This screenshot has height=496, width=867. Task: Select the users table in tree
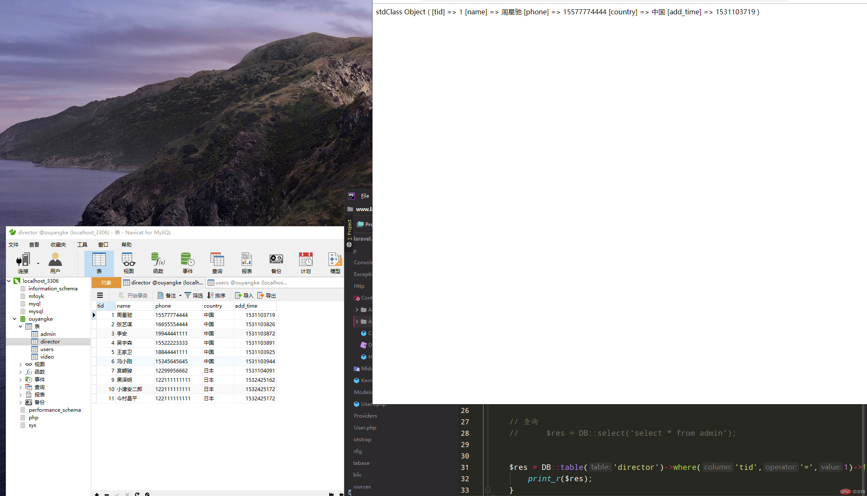(47, 349)
